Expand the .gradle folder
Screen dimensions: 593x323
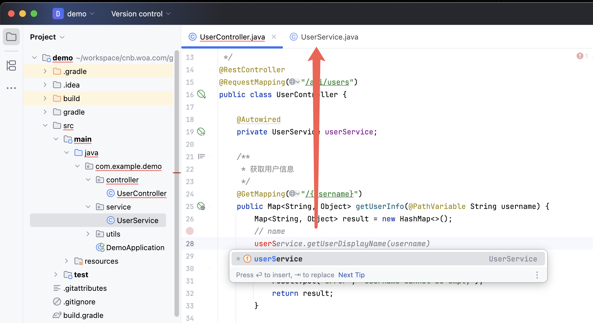tap(45, 71)
